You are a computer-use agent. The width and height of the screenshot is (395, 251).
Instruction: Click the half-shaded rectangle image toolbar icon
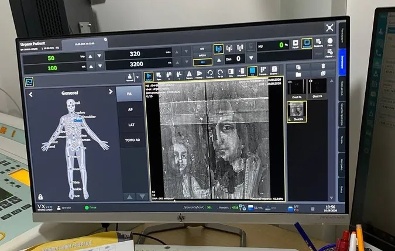[231, 73]
